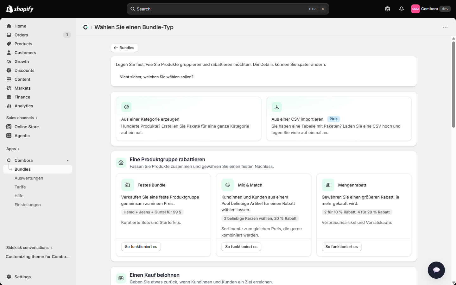456x285 pixels.
Task: Open Orders in the sidebar
Action: point(38,35)
